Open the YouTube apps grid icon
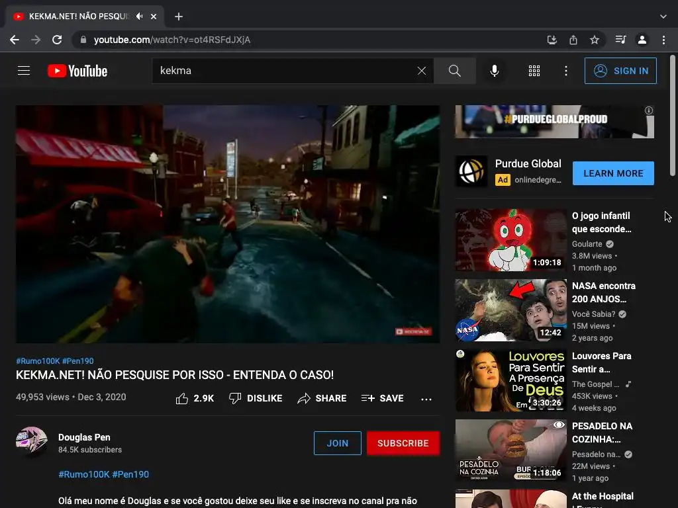This screenshot has height=508, width=678. tap(534, 71)
